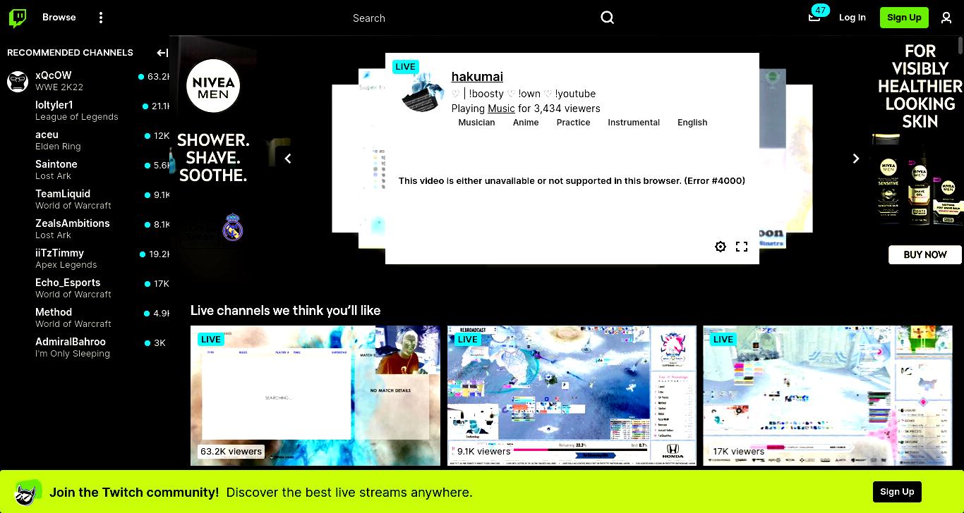
Task: Click Sign Up in the bottom banner
Action: pos(897,492)
